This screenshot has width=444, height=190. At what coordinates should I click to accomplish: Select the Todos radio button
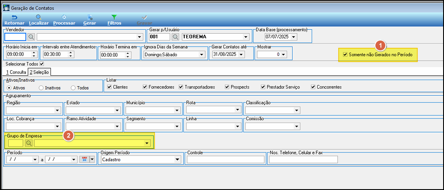click(x=73, y=87)
